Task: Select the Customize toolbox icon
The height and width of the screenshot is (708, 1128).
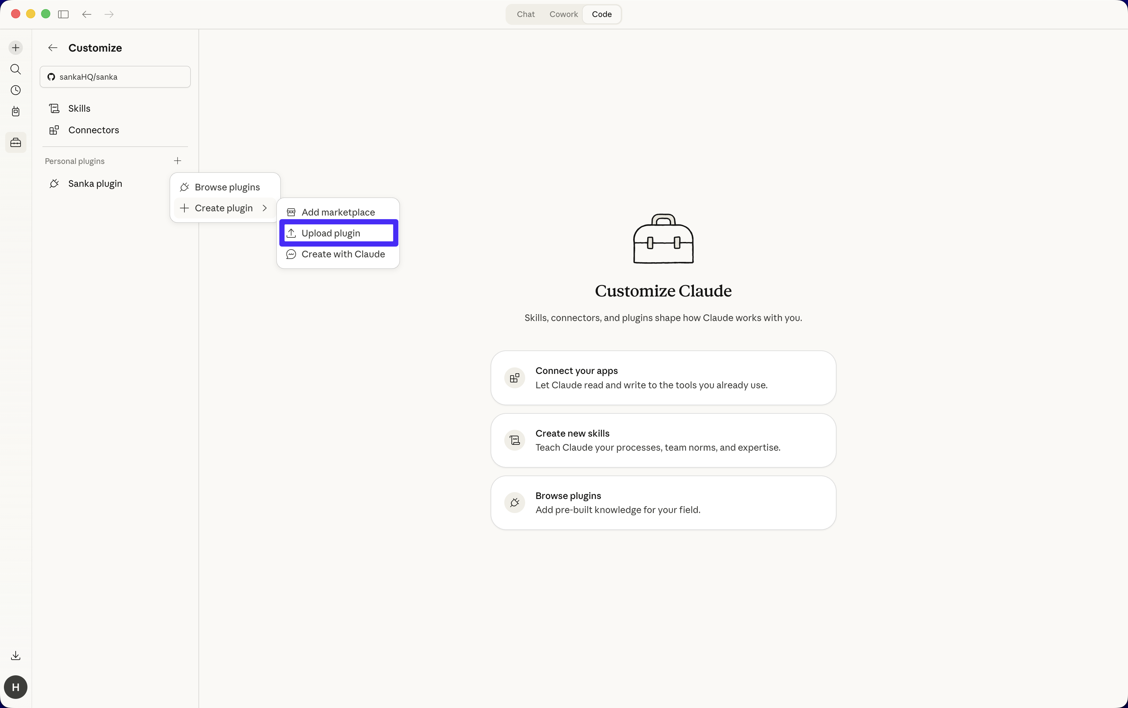Action: (15, 142)
